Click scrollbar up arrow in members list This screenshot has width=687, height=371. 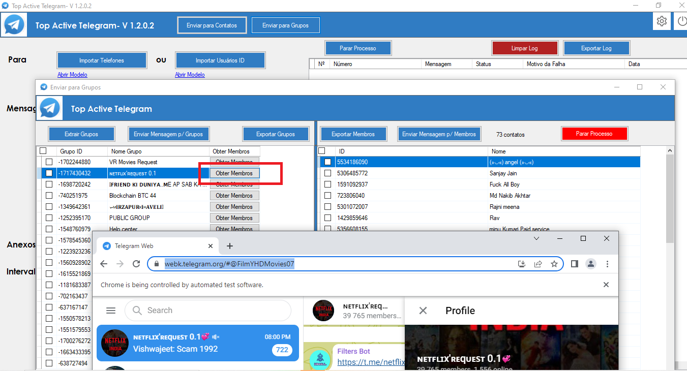click(x=670, y=151)
